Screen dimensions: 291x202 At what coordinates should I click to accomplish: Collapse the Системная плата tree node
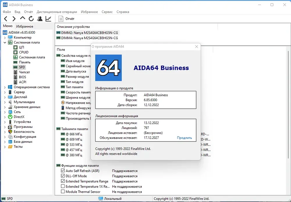tap(5, 42)
